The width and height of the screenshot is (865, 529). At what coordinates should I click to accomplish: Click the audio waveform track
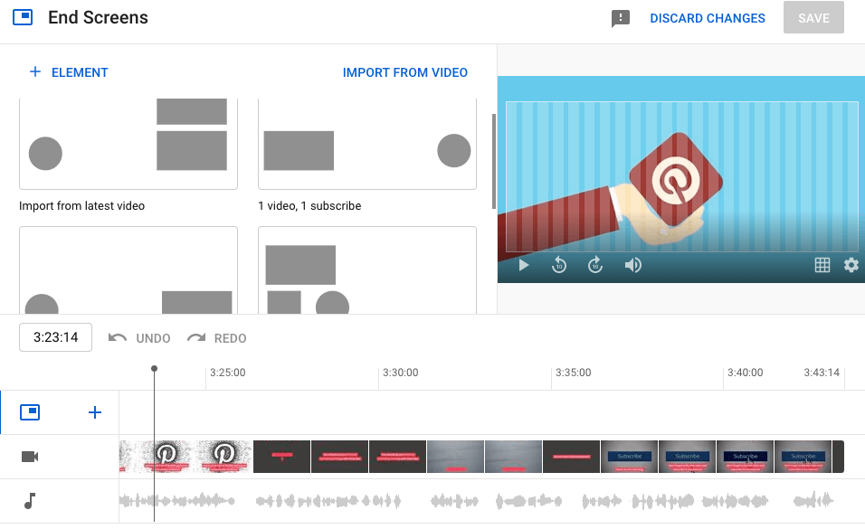[x=481, y=501]
